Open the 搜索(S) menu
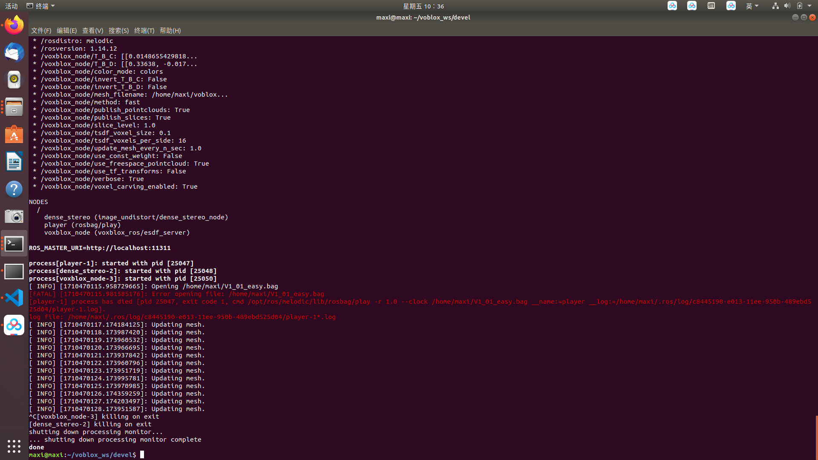The width and height of the screenshot is (818, 460). [118, 31]
